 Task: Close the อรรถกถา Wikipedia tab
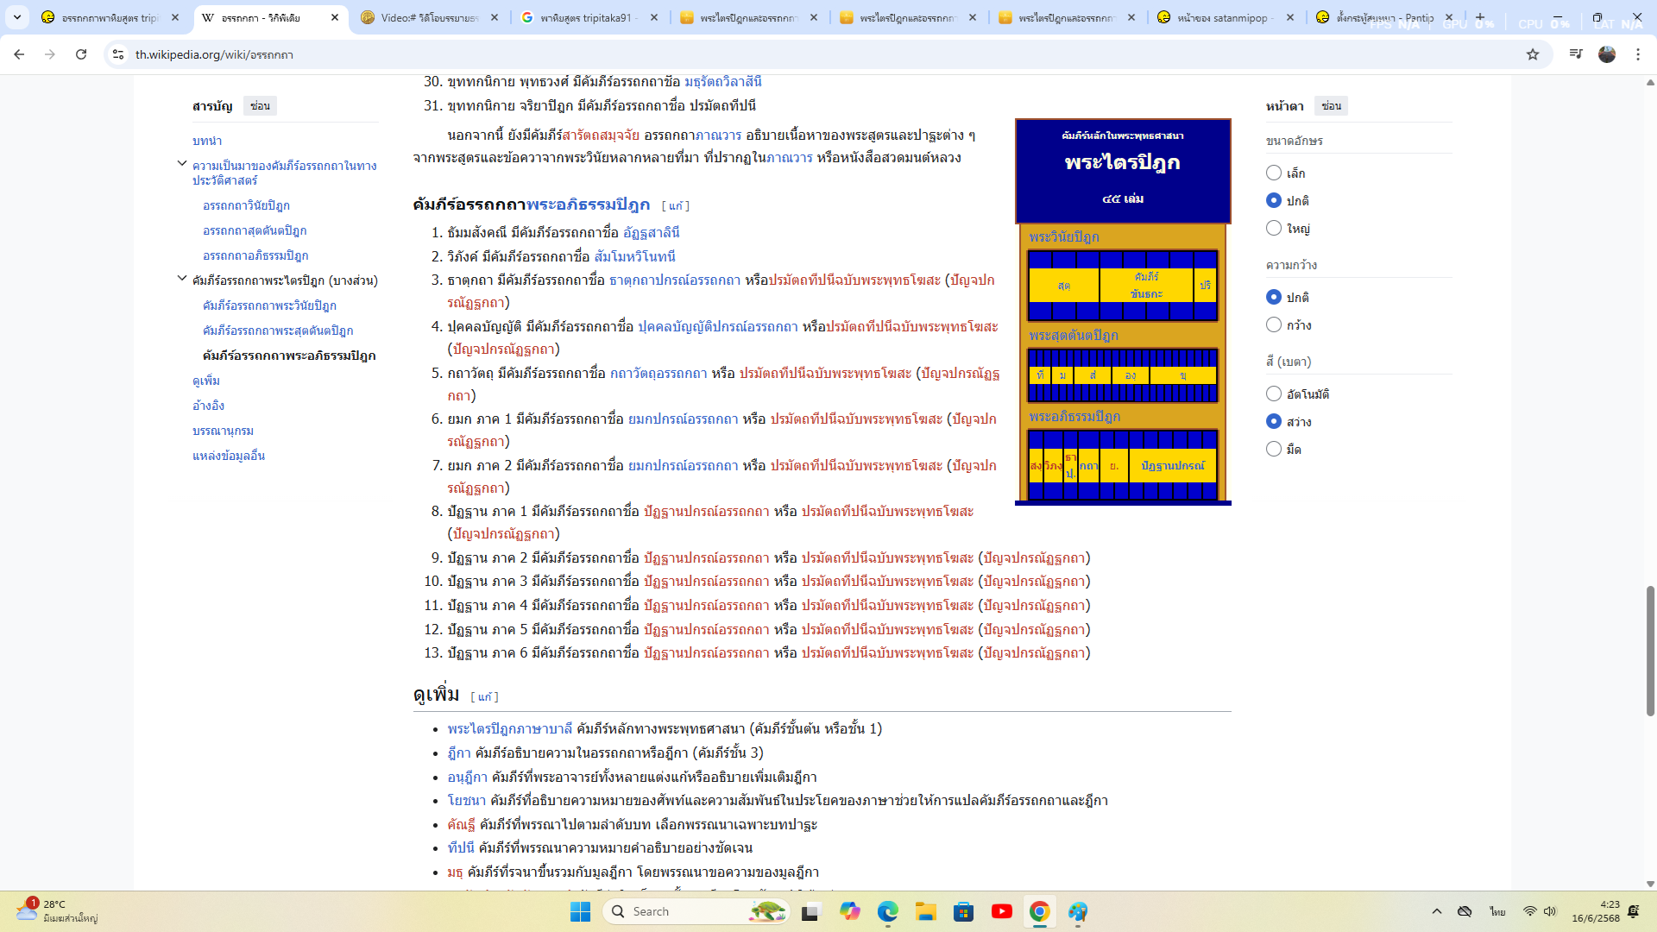click(335, 17)
